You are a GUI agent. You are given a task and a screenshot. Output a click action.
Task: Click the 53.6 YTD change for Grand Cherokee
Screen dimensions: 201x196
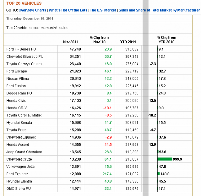[163, 152]
